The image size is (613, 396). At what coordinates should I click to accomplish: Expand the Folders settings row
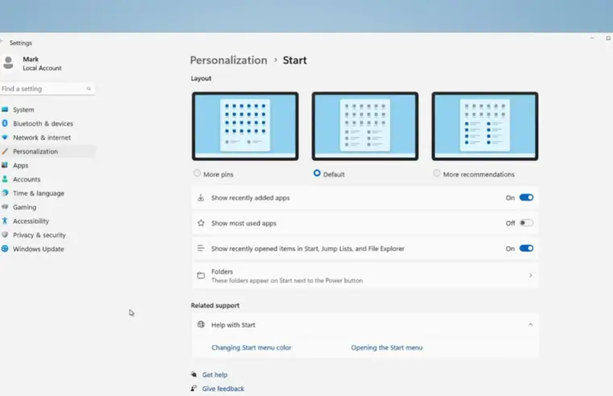[364, 275]
